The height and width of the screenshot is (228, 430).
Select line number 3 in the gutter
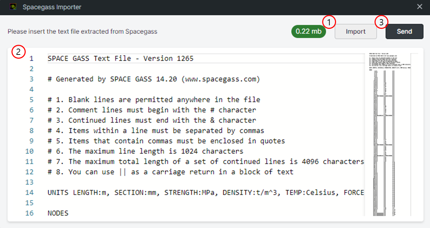tap(32, 79)
